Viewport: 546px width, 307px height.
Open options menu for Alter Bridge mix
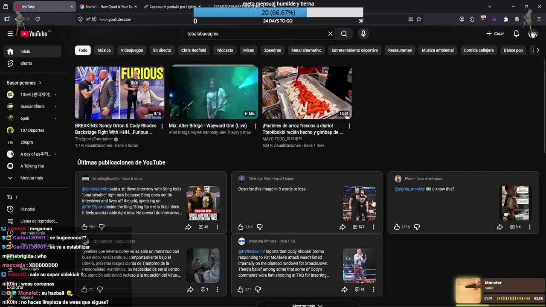click(x=256, y=126)
